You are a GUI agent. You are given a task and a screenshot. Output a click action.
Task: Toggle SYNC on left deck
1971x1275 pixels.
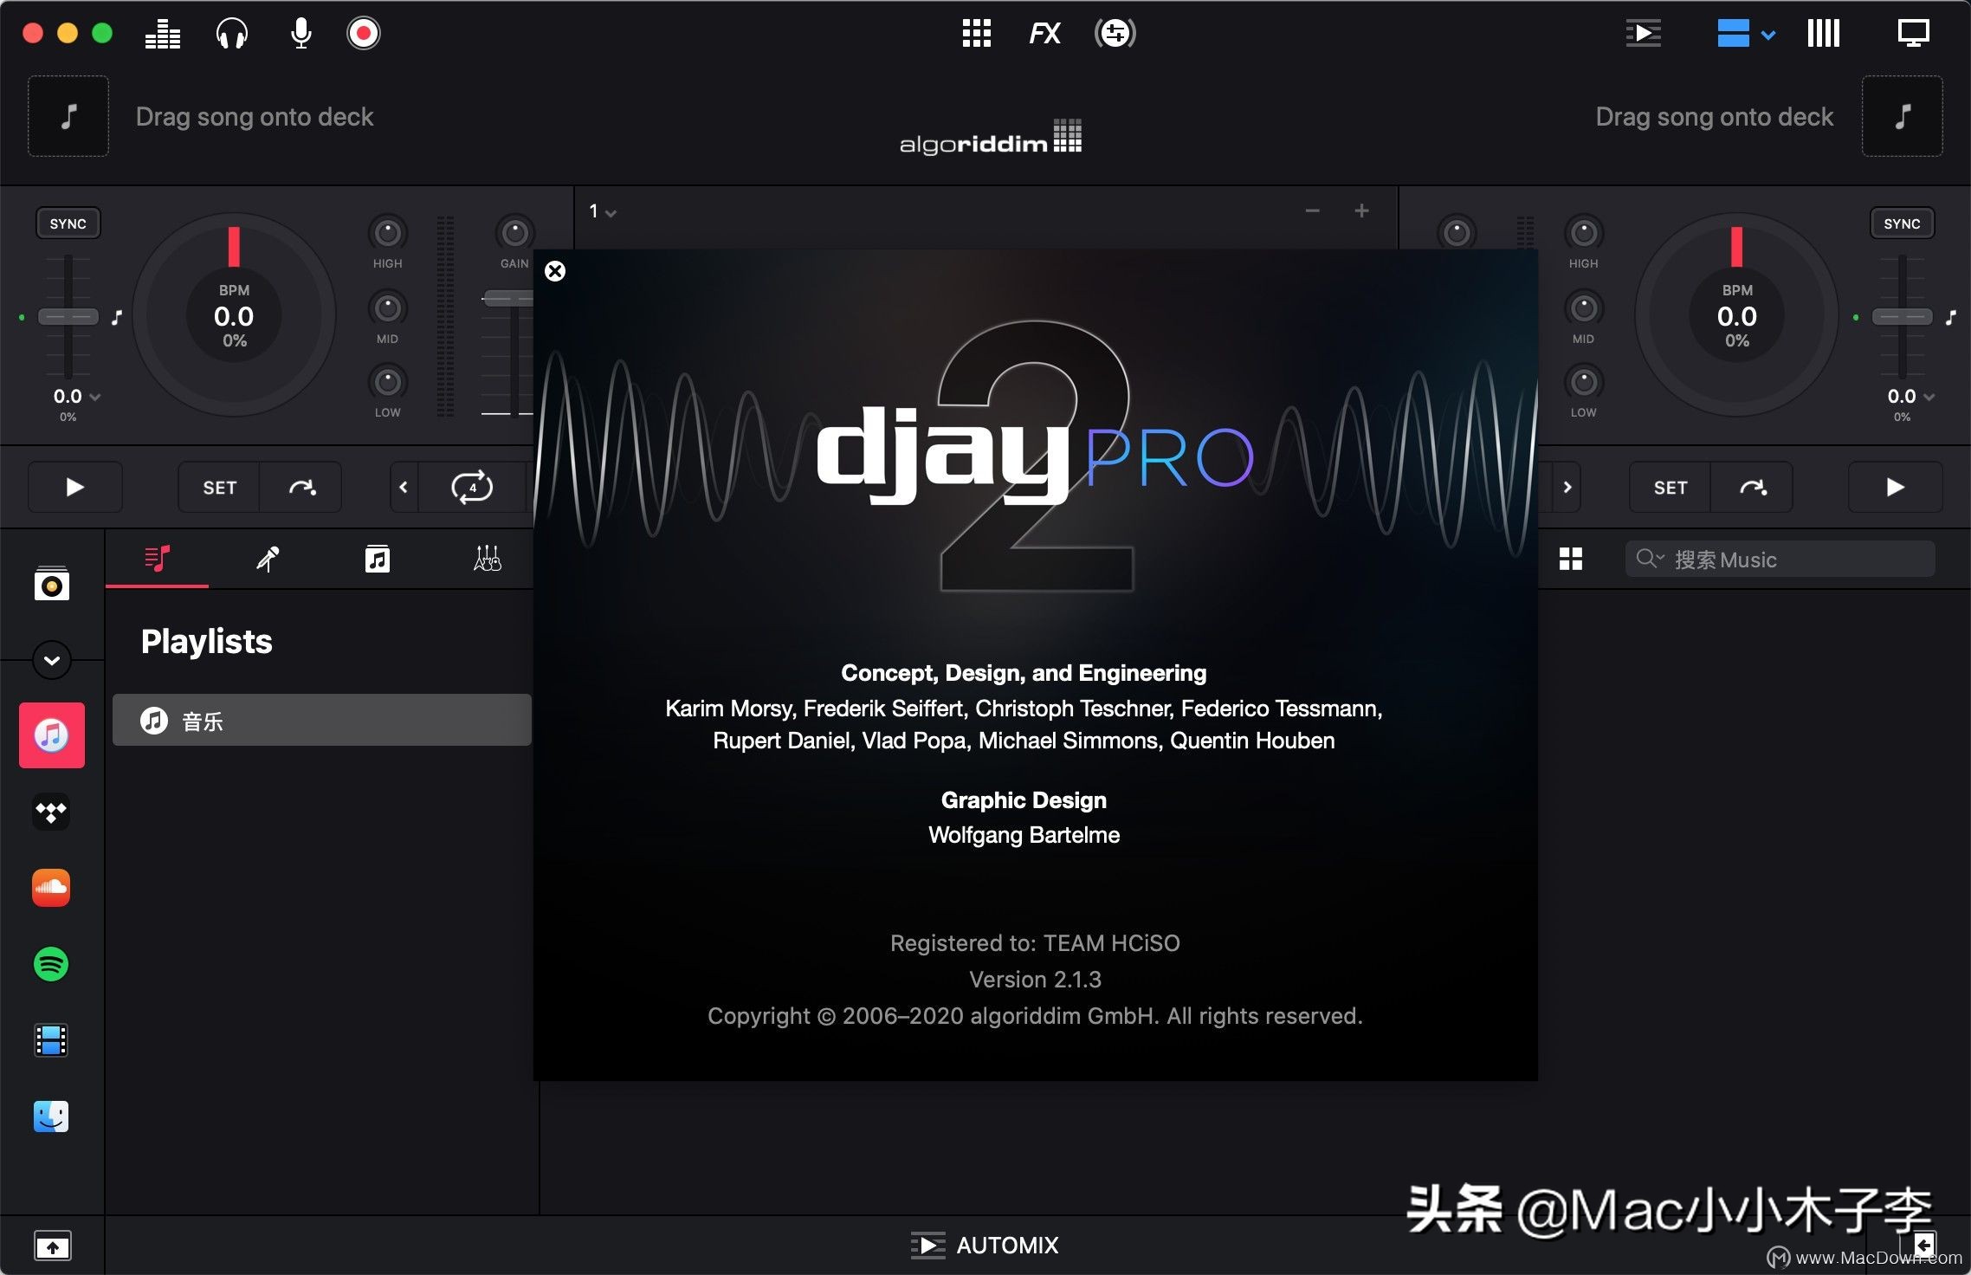tap(68, 223)
